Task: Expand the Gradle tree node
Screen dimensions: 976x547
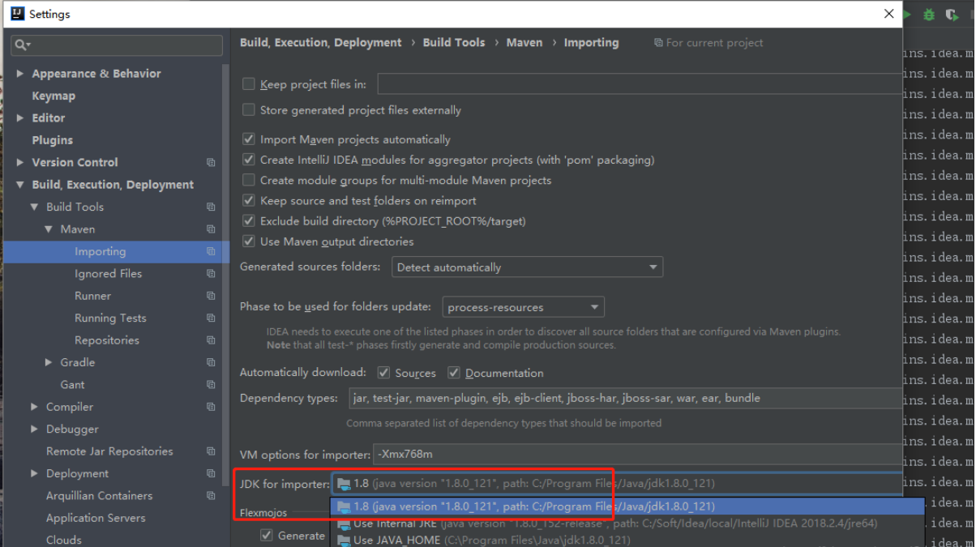Action: click(x=49, y=363)
